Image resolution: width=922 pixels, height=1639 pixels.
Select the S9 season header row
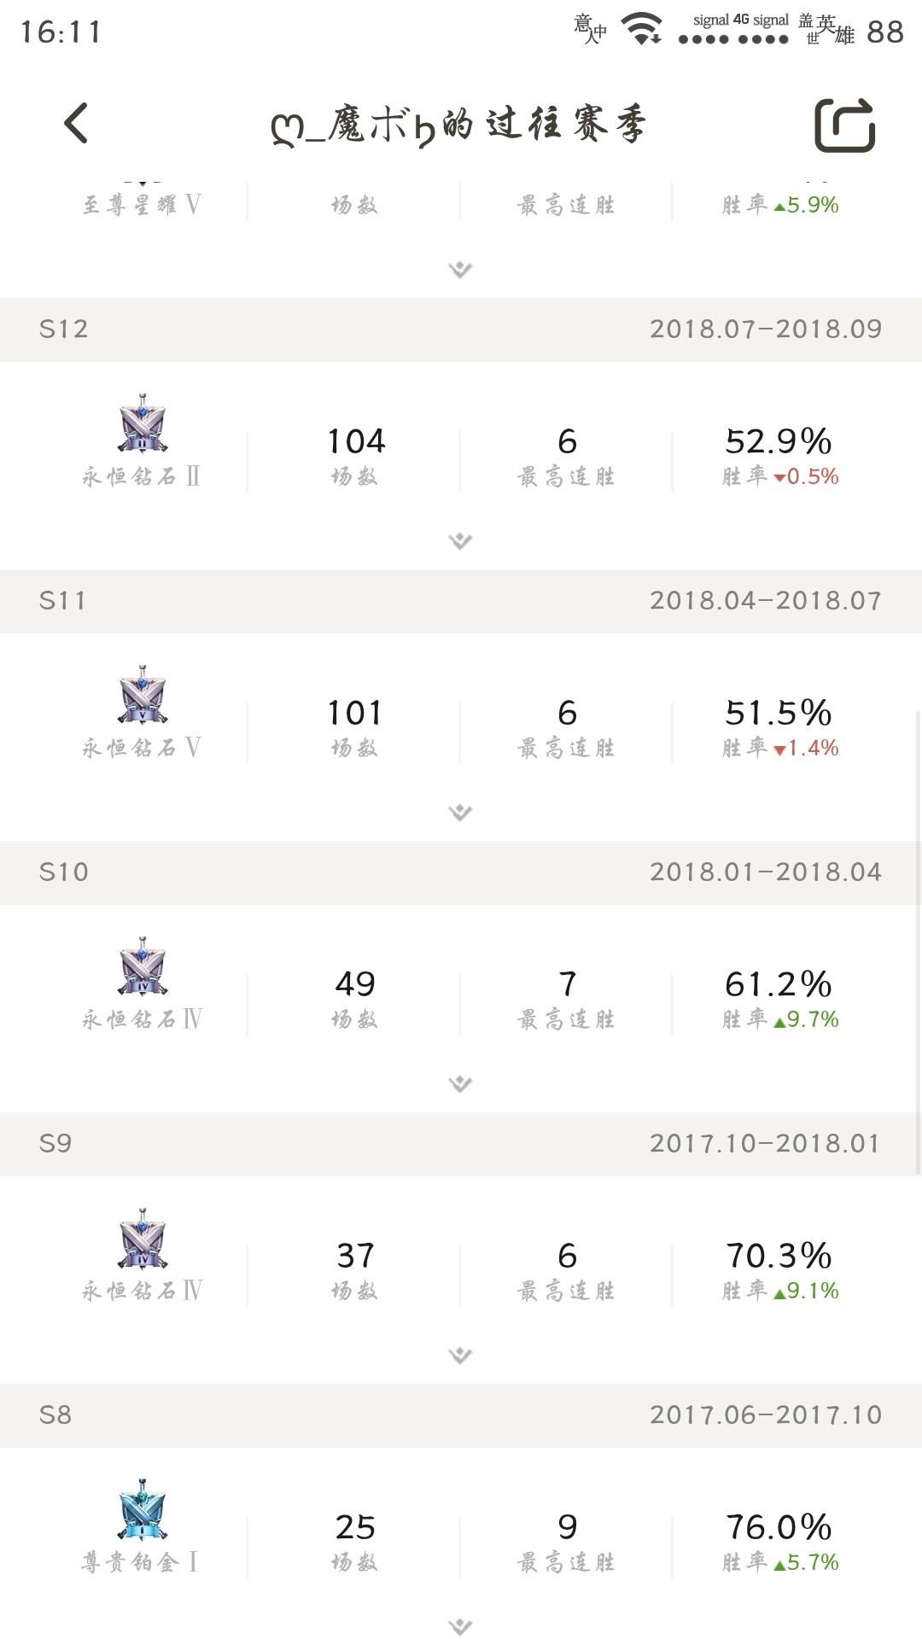pyautogui.click(x=461, y=1144)
